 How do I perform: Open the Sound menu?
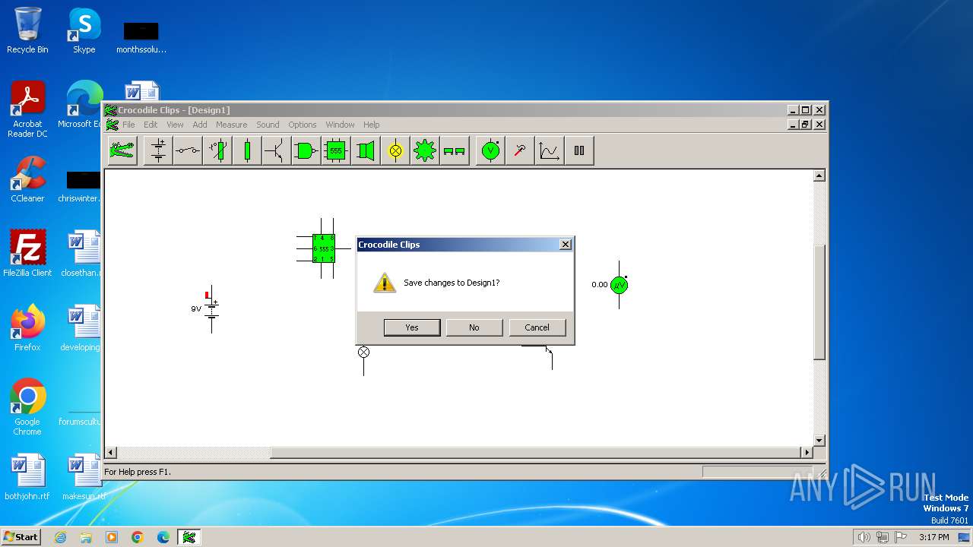(x=268, y=125)
